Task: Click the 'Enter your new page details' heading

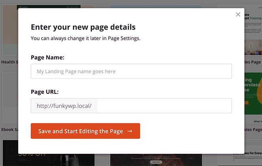Action: (83, 27)
